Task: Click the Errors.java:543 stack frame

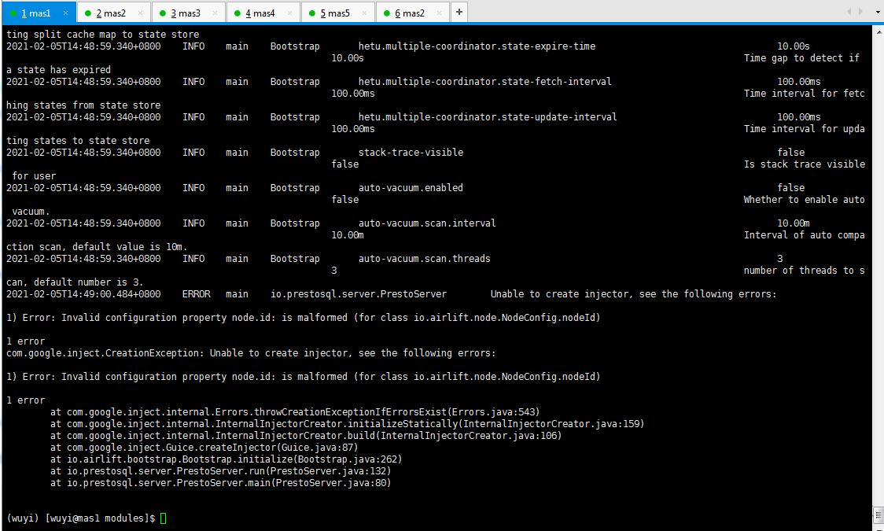Action: pyautogui.click(x=295, y=412)
